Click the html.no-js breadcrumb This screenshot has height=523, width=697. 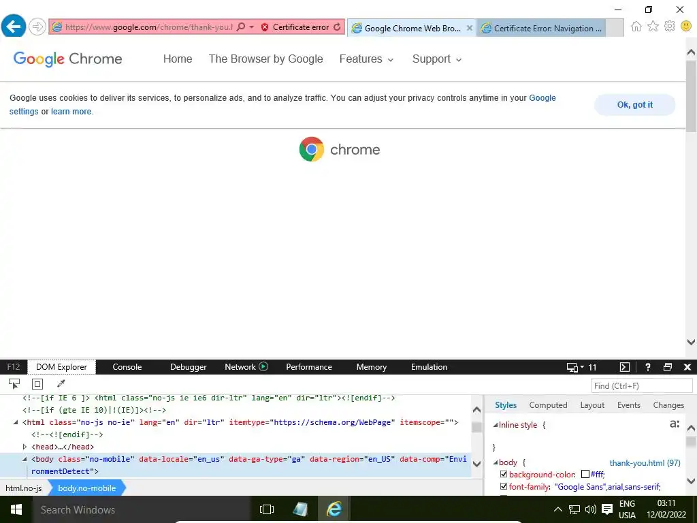24,488
